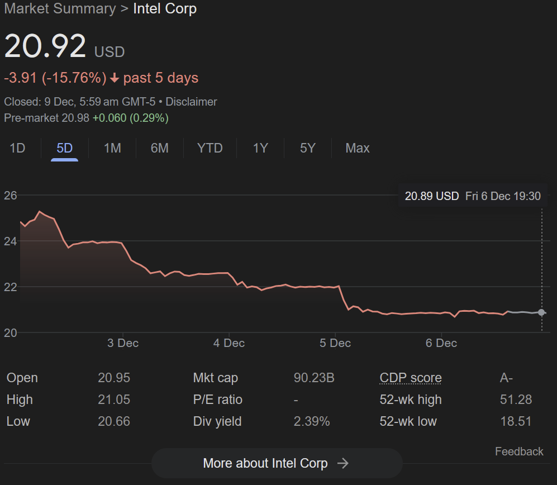Show the YTD chart view
This screenshot has width=557, height=485.
coord(210,148)
